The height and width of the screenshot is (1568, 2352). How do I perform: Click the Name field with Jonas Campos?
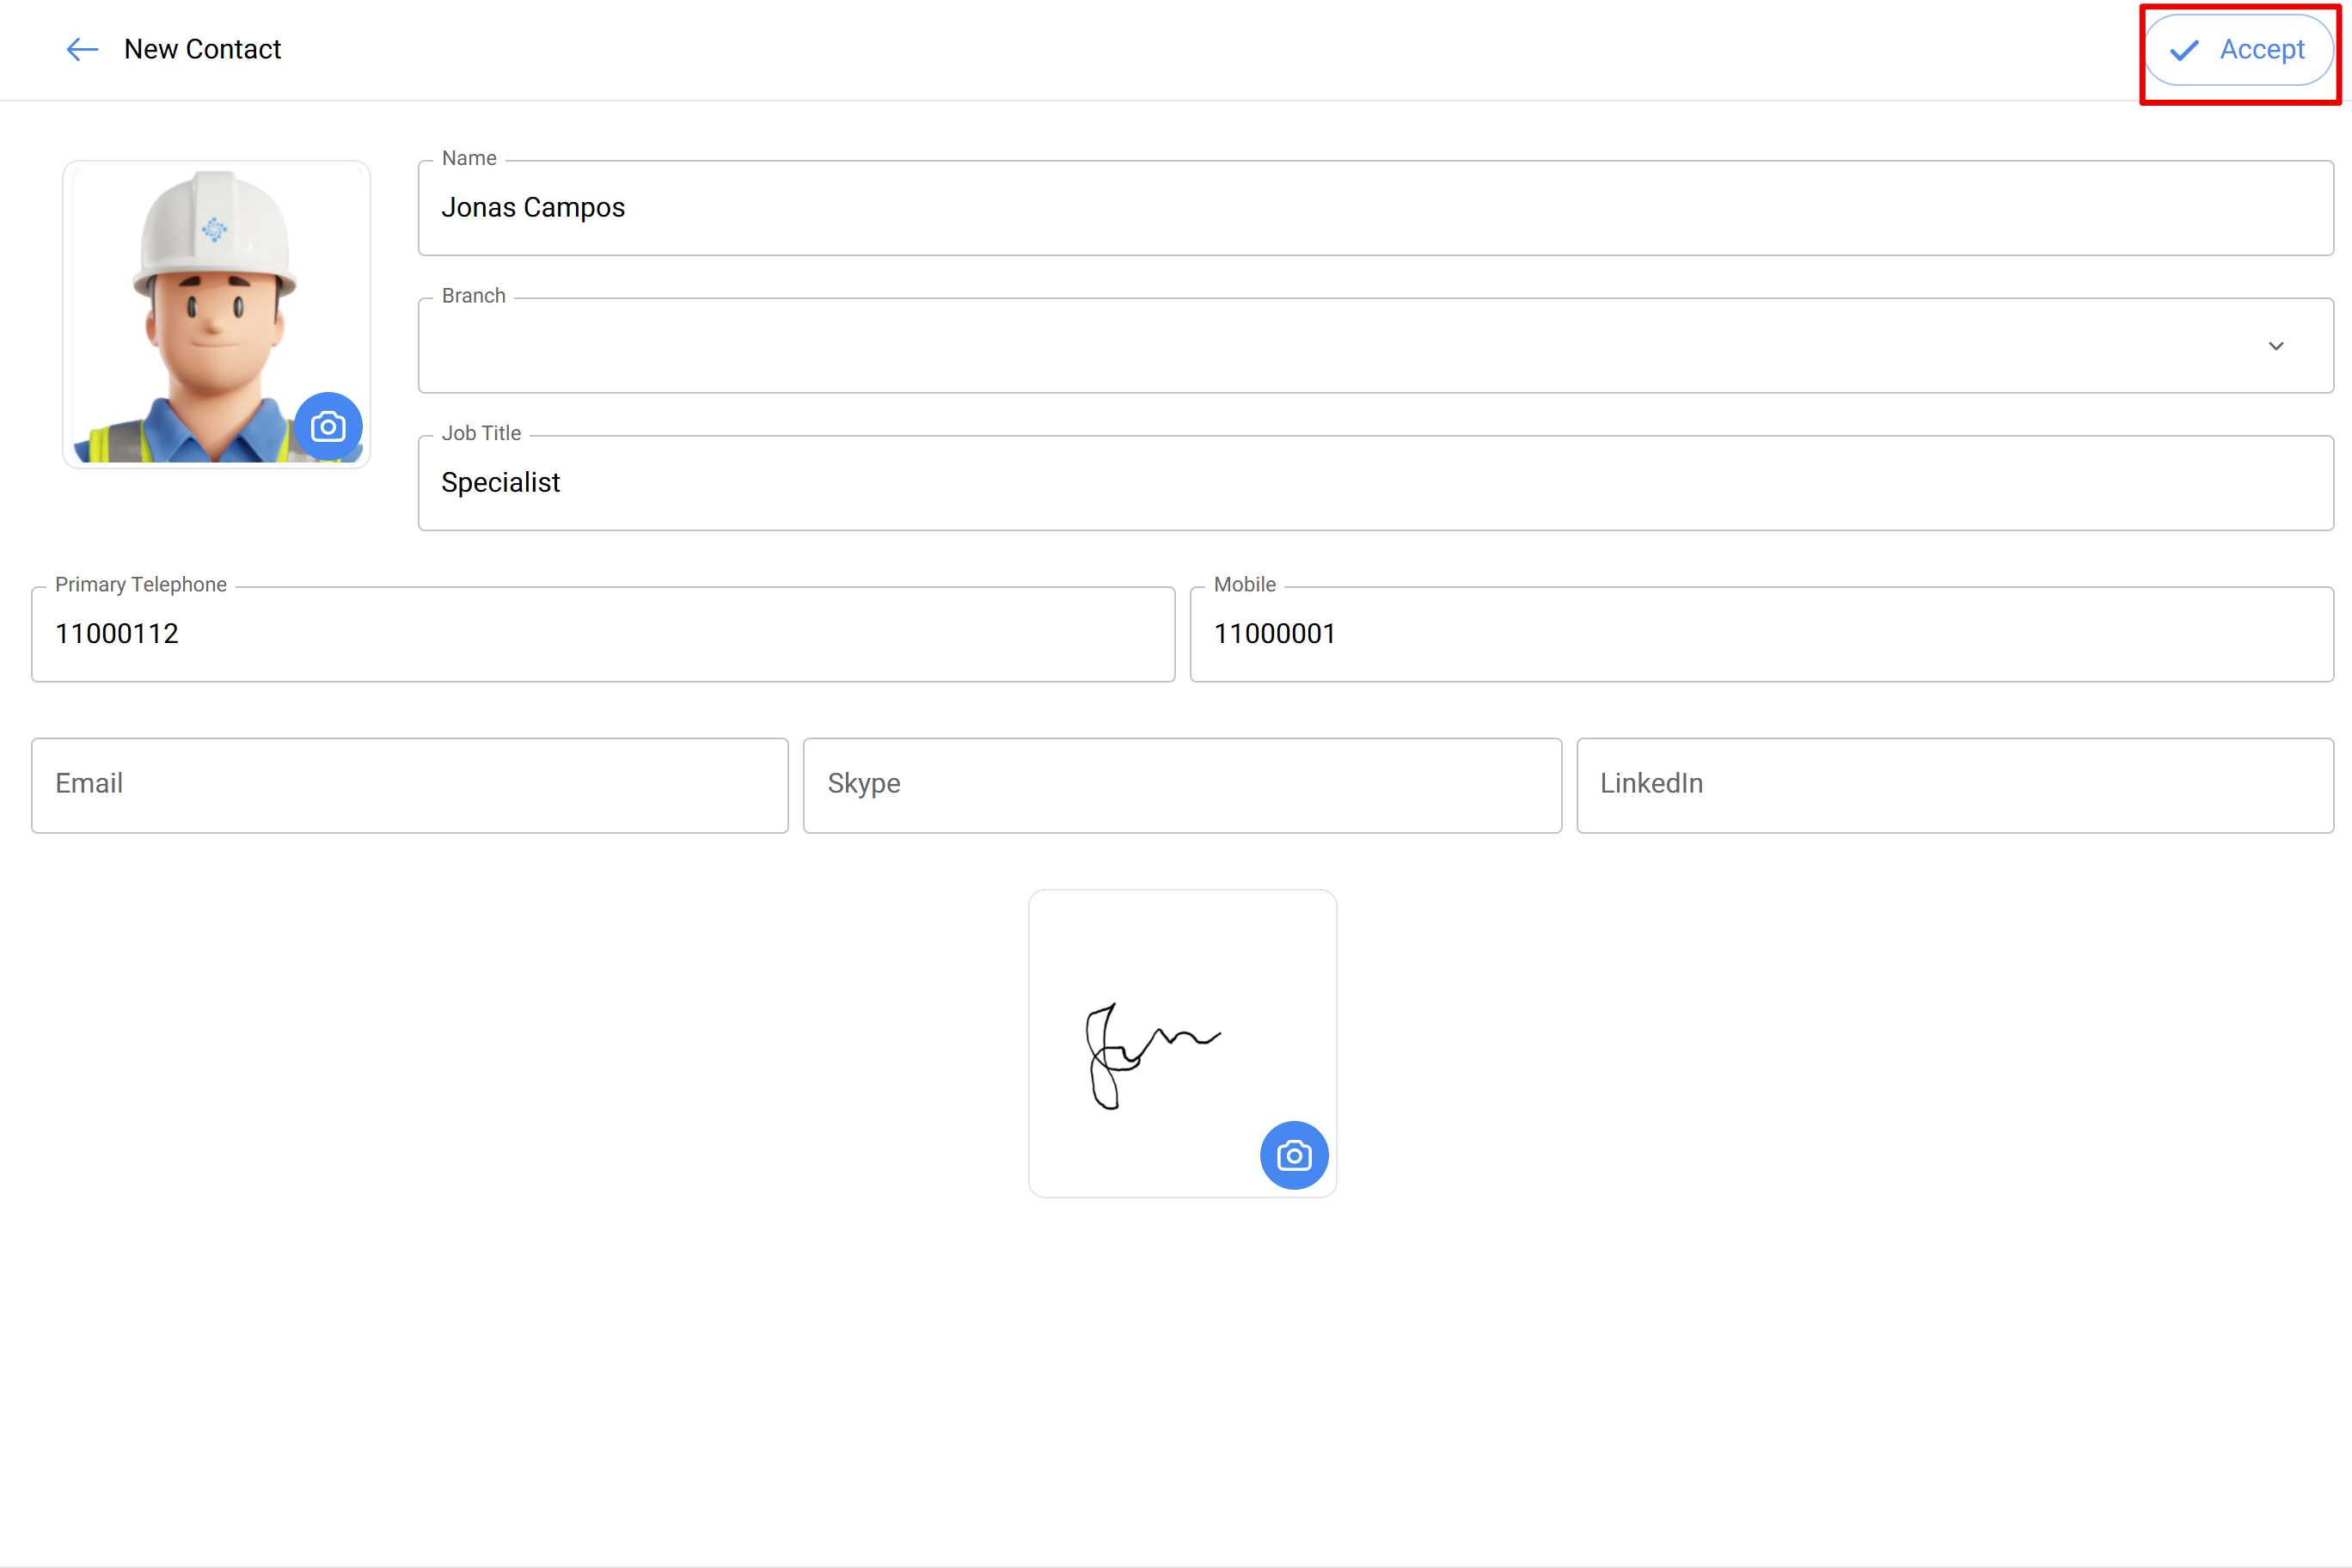coord(1375,208)
